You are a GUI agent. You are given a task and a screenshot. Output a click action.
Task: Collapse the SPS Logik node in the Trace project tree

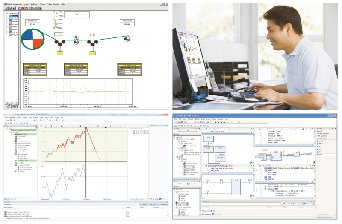click(9, 132)
